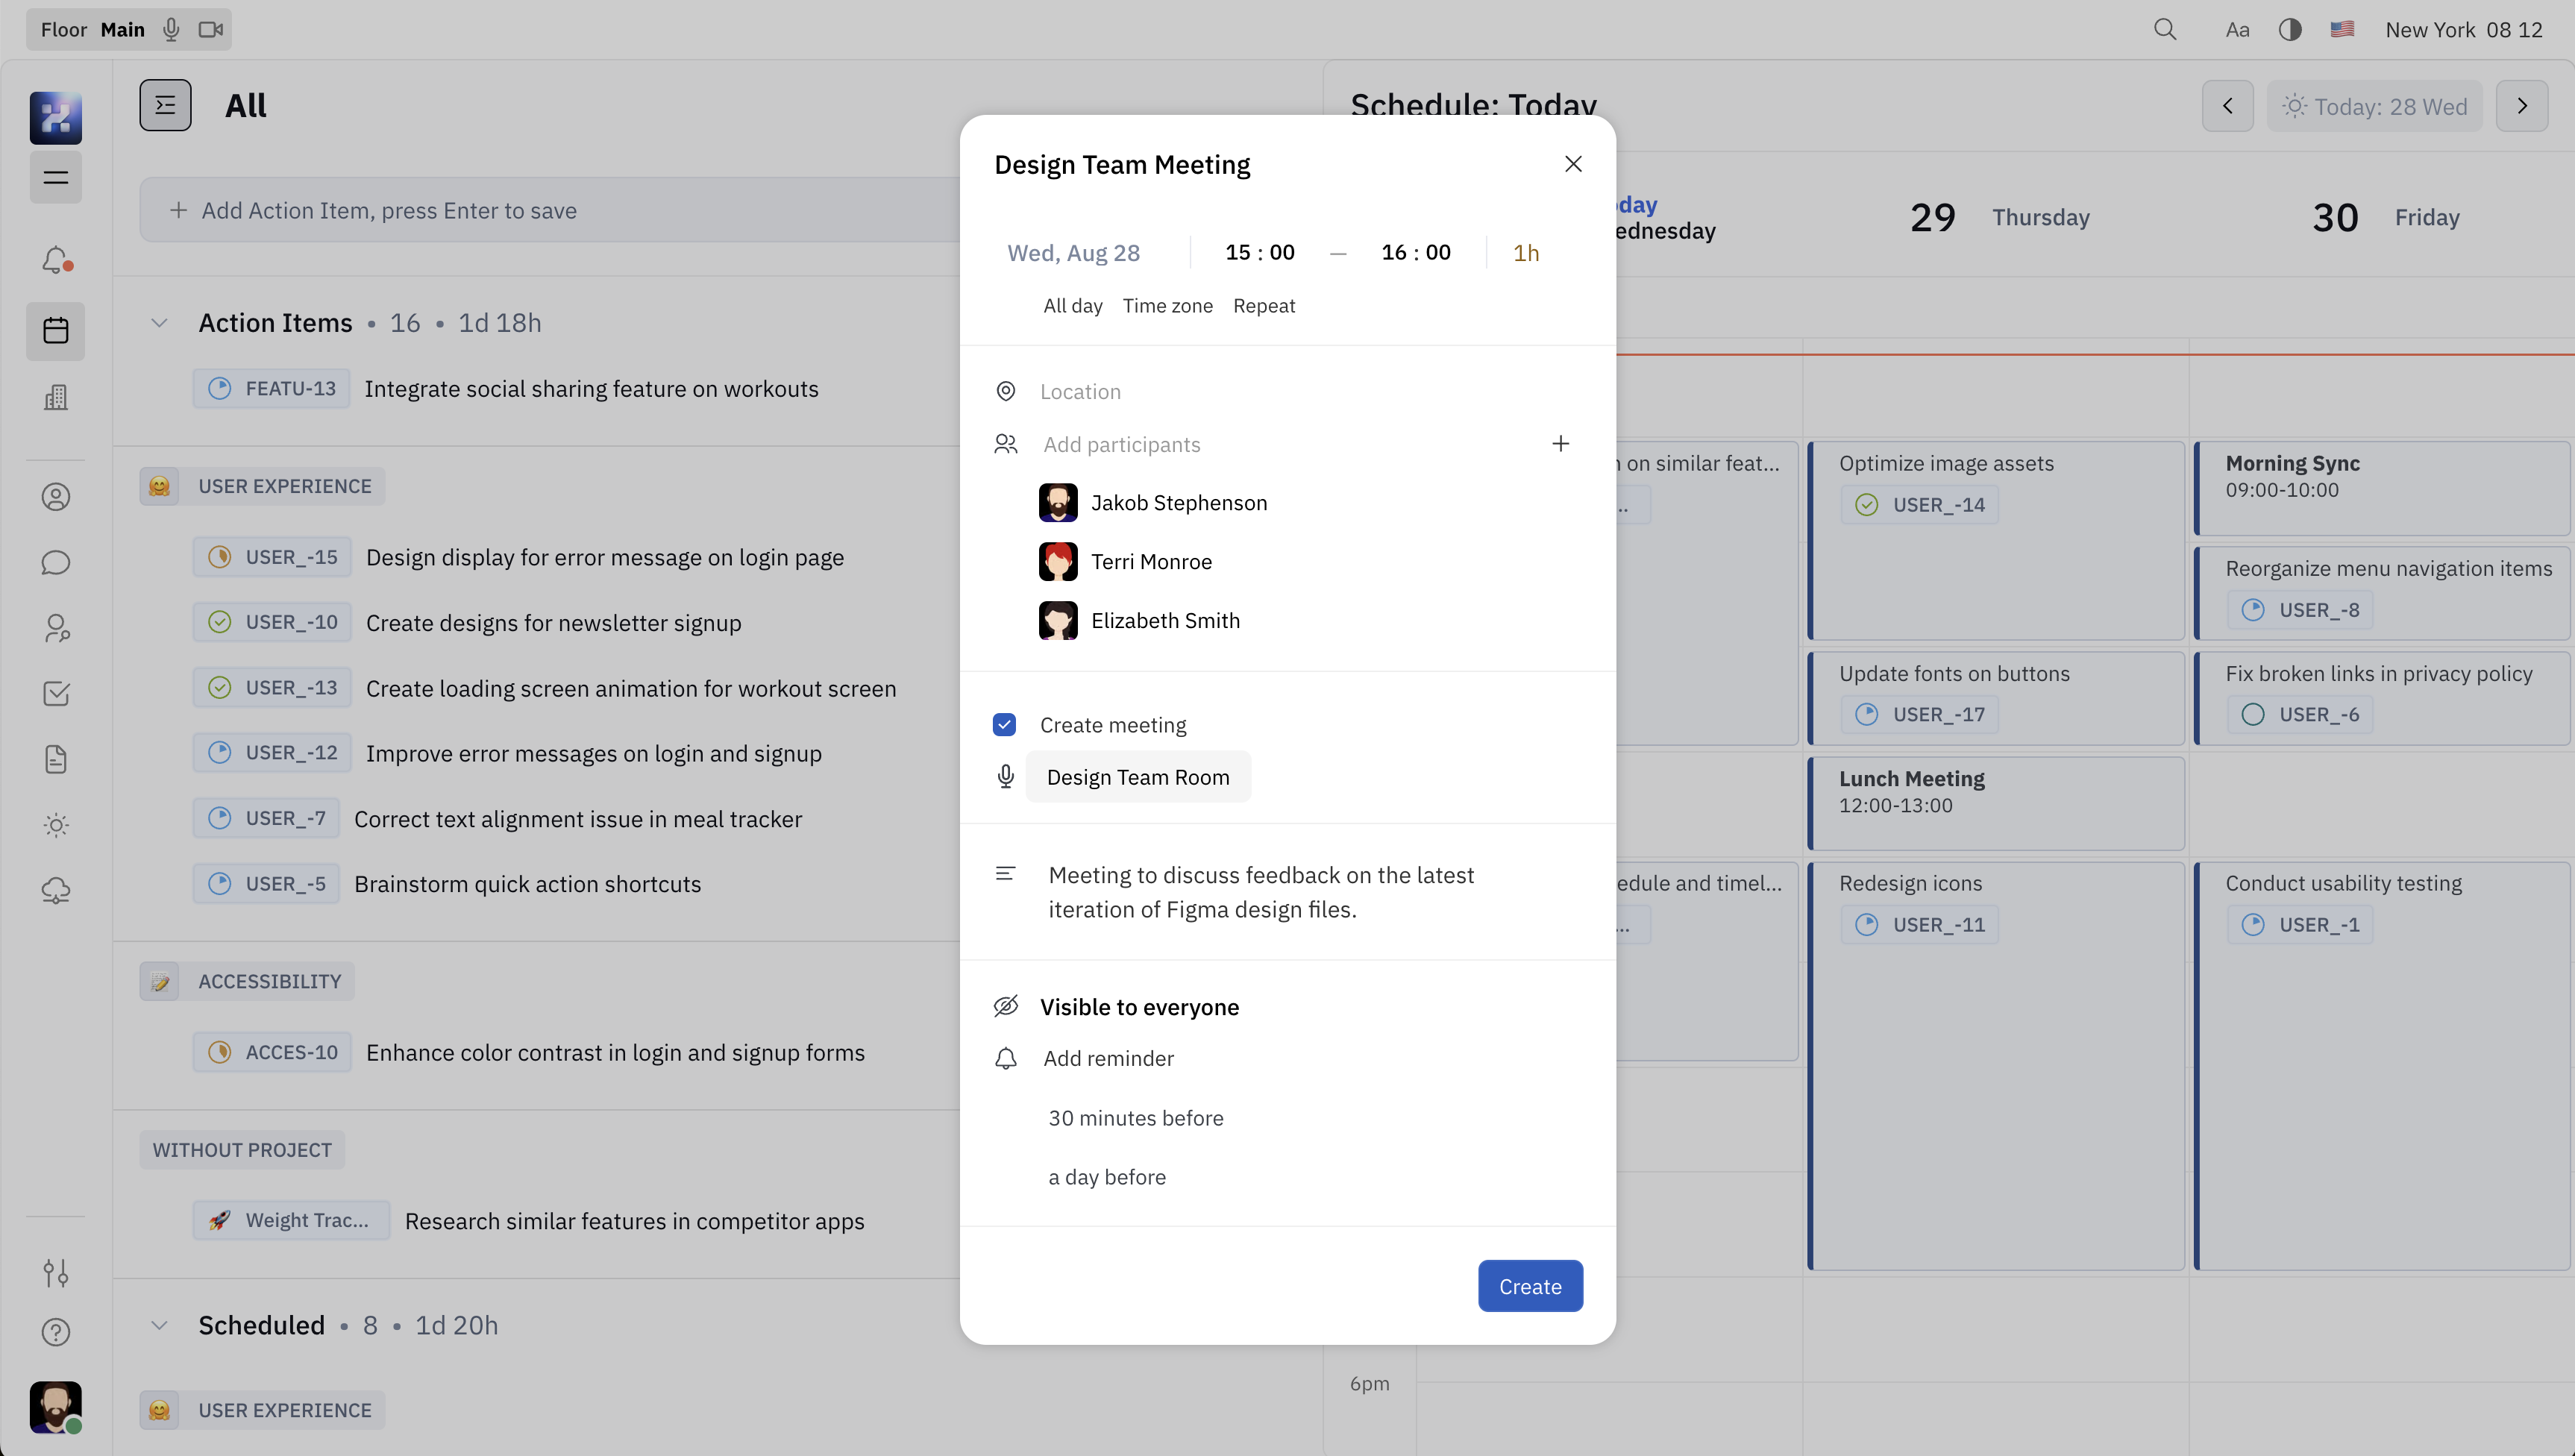Select the a day before reminder
The image size is (2575, 1456).
point(1107,1177)
